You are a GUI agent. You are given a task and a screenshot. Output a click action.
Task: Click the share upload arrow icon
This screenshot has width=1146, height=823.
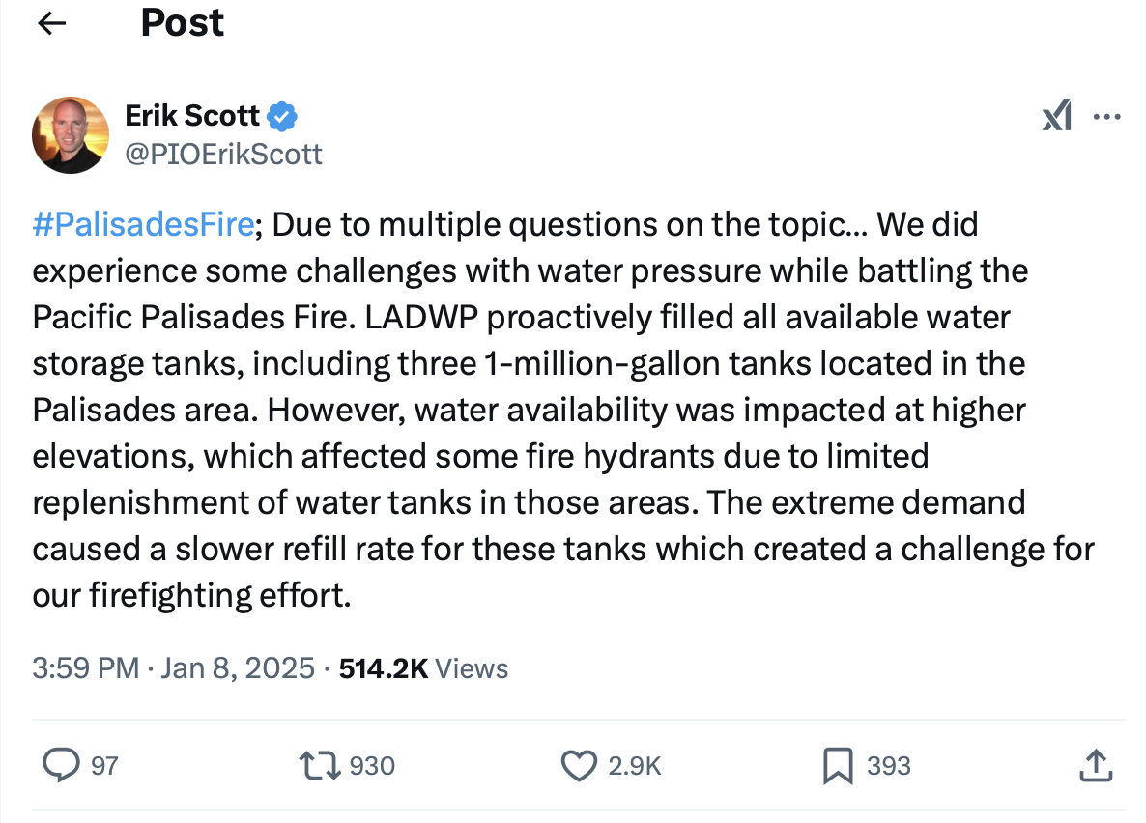1094,766
